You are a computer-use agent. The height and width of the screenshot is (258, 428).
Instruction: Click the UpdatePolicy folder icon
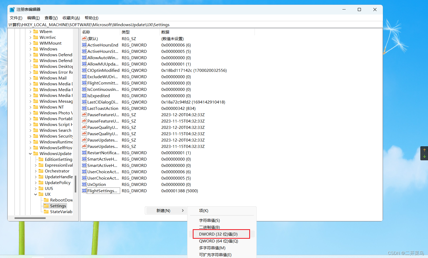click(41, 182)
